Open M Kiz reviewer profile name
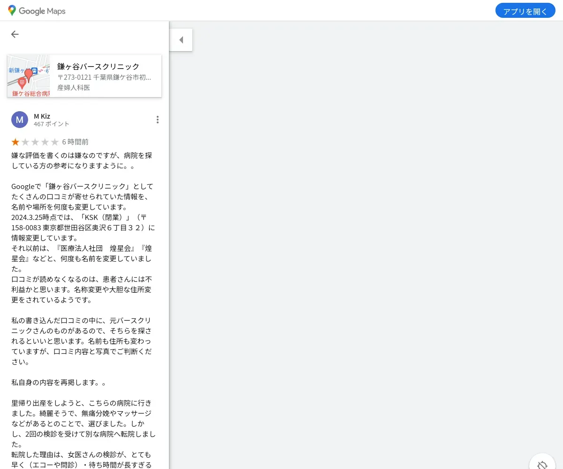 pos(42,116)
